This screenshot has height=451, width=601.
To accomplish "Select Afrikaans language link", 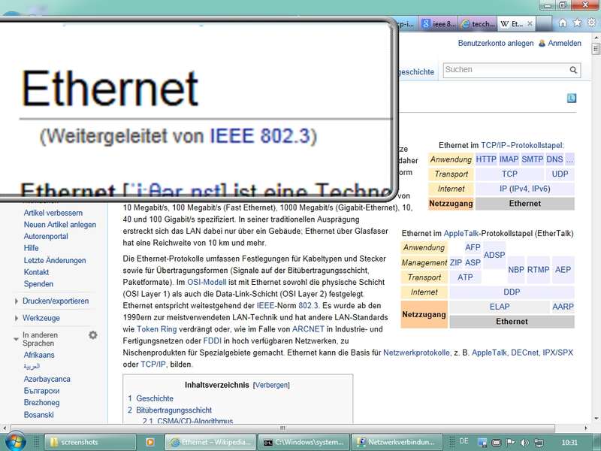I will [39, 355].
